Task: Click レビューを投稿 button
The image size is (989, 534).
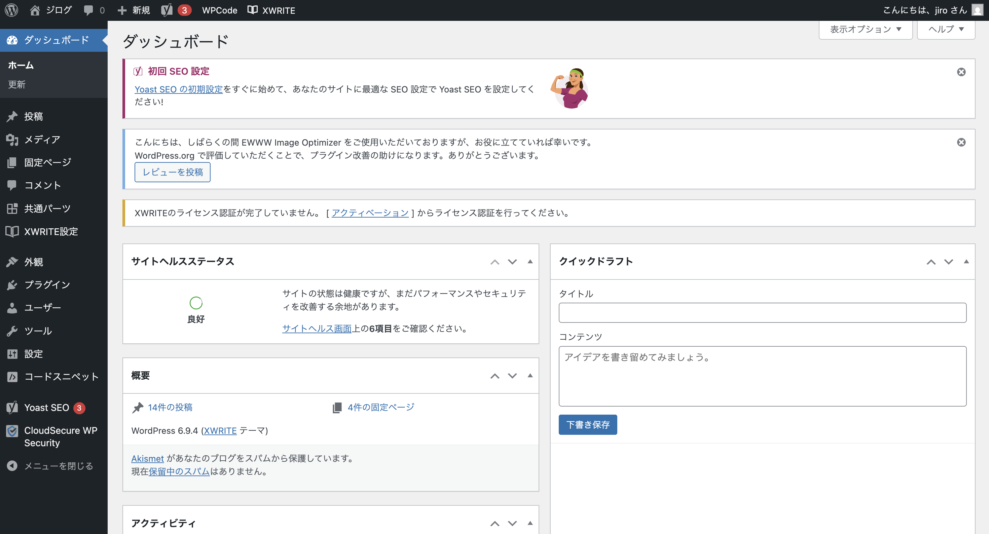Action: click(x=172, y=172)
